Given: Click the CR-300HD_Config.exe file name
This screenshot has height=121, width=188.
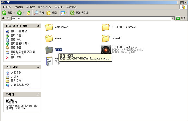Looking at the screenshot, I should [124, 47].
